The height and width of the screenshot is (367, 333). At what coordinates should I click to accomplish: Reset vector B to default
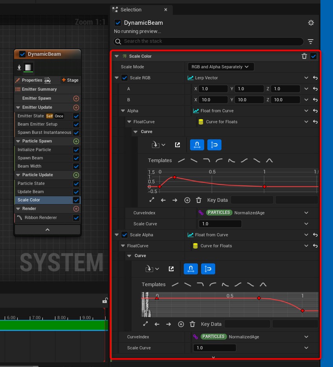click(315, 100)
